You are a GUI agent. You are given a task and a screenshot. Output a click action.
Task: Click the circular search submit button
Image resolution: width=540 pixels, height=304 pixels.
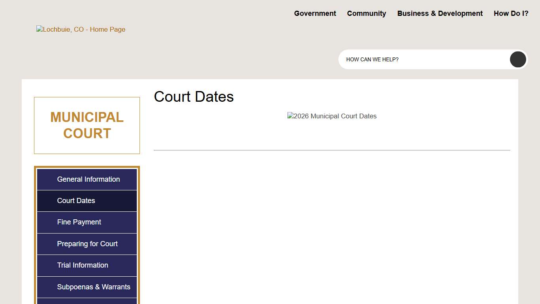pos(517,59)
